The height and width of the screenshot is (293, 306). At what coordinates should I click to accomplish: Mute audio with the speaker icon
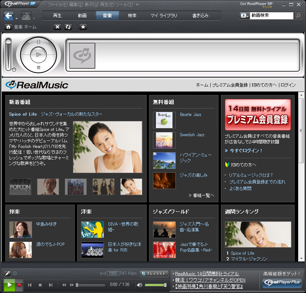pyautogui.click(x=139, y=285)
